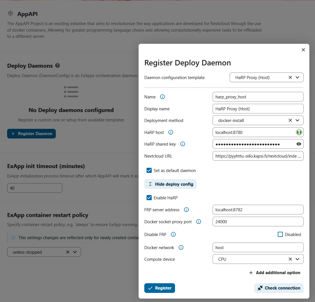Click the info icon beside HaRP host
This screenshot has height=302, width=315.
171,132
